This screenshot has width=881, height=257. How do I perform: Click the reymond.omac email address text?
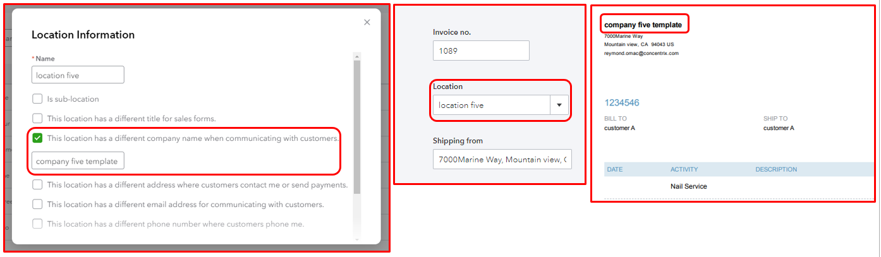[641, 54]
